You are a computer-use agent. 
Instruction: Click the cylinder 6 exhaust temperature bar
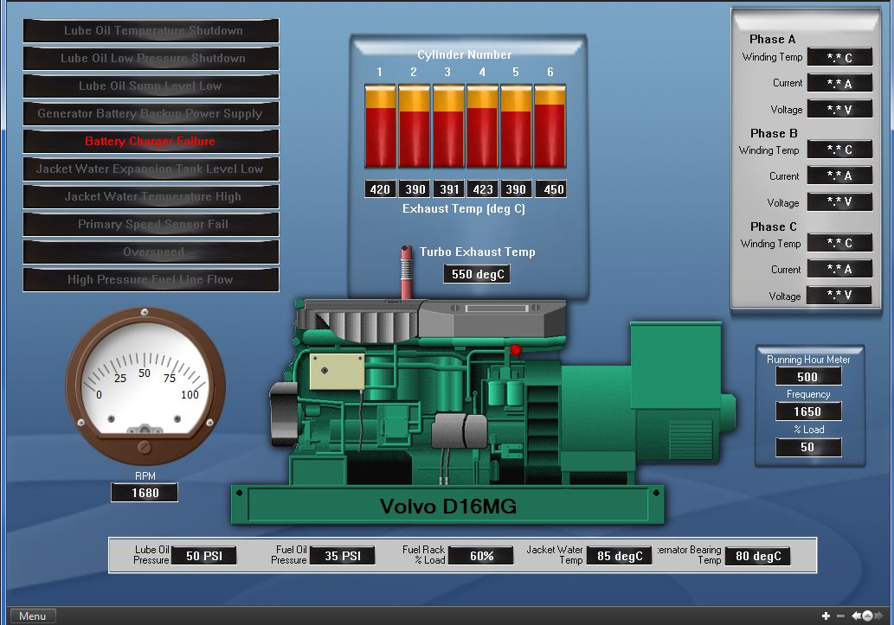[550, 126]
